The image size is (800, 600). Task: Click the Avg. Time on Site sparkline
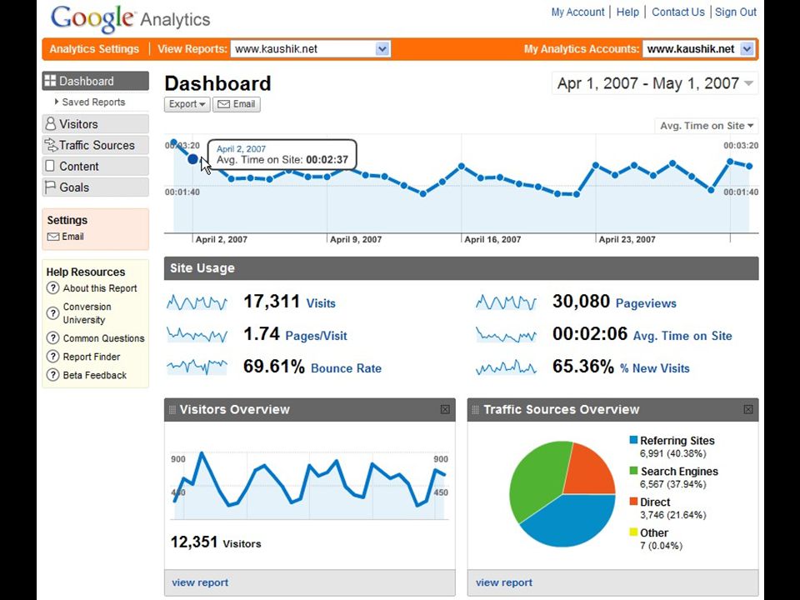tap(506, 335)
